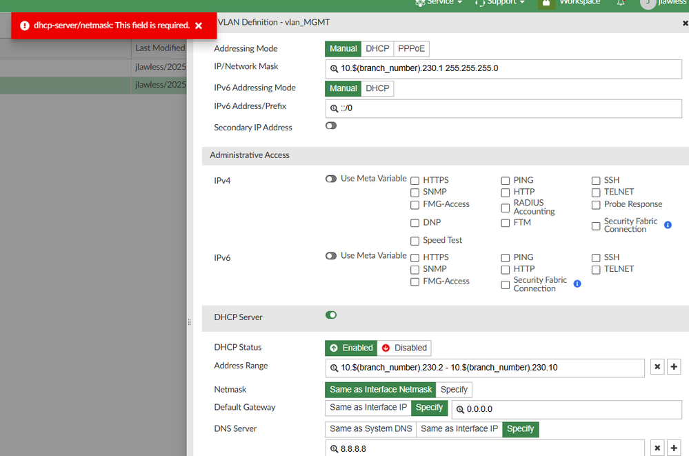Choose Specify for Default Gateway
Viewport: 689px width, 456px height.
point(429,408)
